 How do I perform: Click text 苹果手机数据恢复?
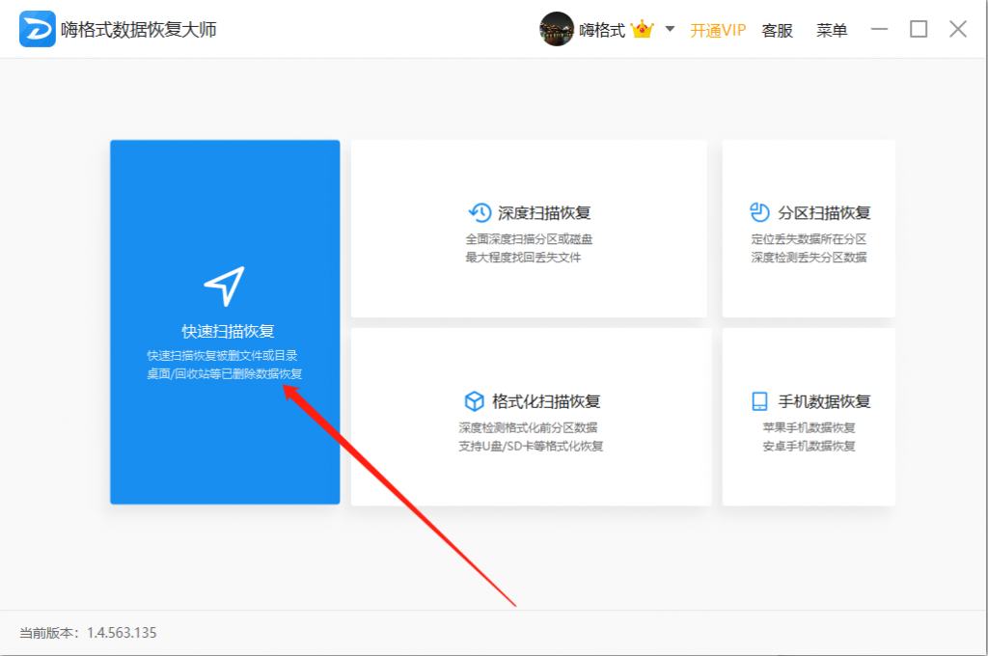click(809, 428)
